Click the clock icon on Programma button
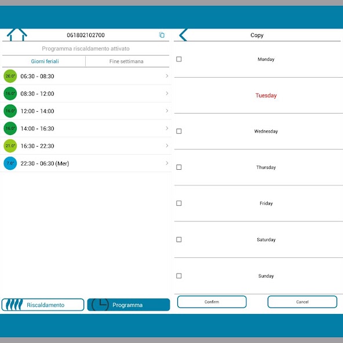 pos(100,305)
